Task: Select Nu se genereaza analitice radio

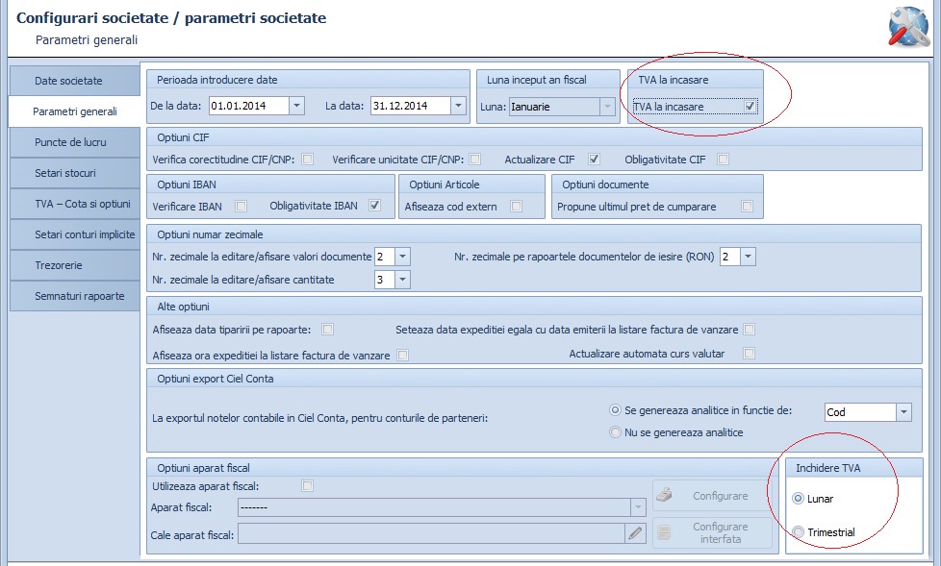Action: (x=615, y=431)
